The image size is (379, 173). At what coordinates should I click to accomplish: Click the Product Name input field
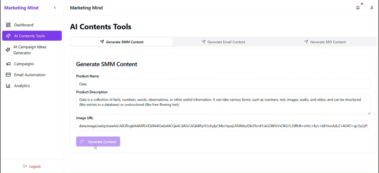point(223,84)
